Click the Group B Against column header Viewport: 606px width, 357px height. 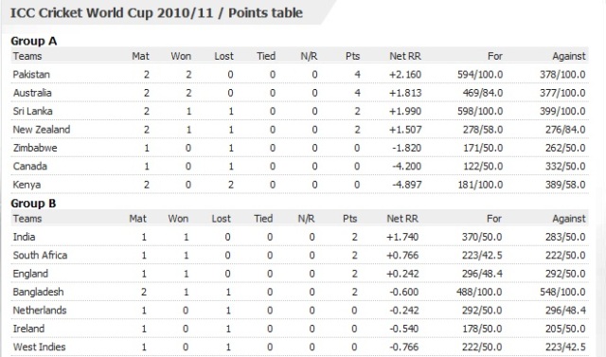click(569, 219)
